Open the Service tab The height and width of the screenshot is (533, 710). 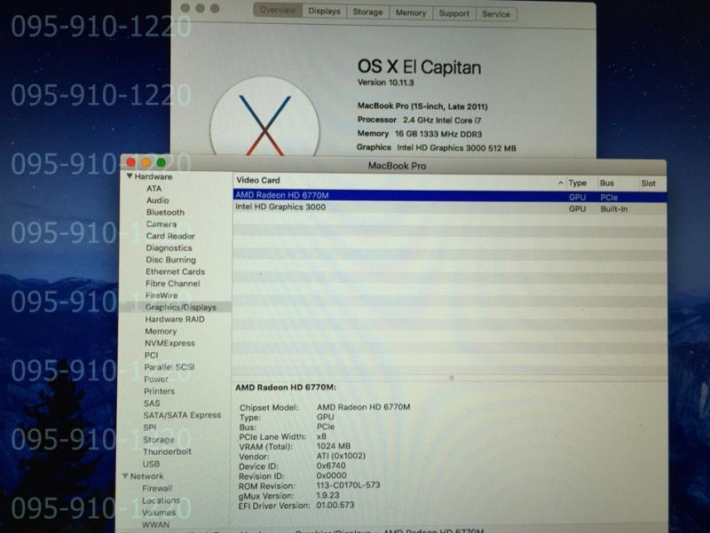496,14
